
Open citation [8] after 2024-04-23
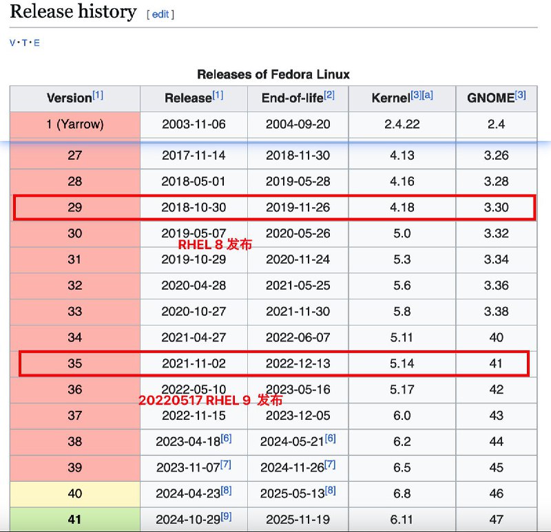pyautogui.click(x=226, y=491)
